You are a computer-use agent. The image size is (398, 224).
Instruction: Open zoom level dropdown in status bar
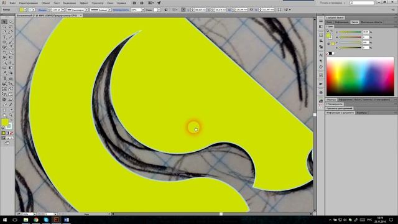35,214
